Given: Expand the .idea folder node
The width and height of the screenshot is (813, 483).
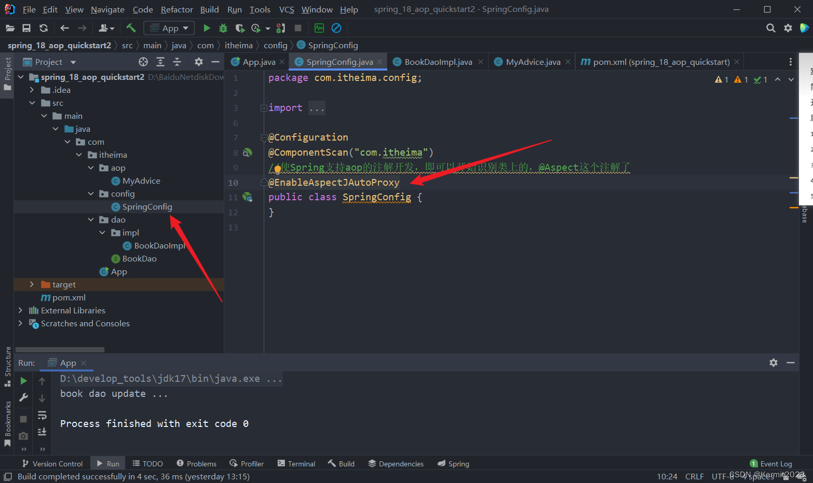Looking at the screenshot, I should point(32,90).
